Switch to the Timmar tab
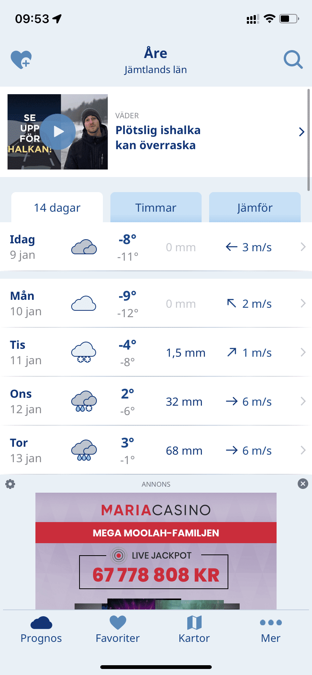 point(156,208)
